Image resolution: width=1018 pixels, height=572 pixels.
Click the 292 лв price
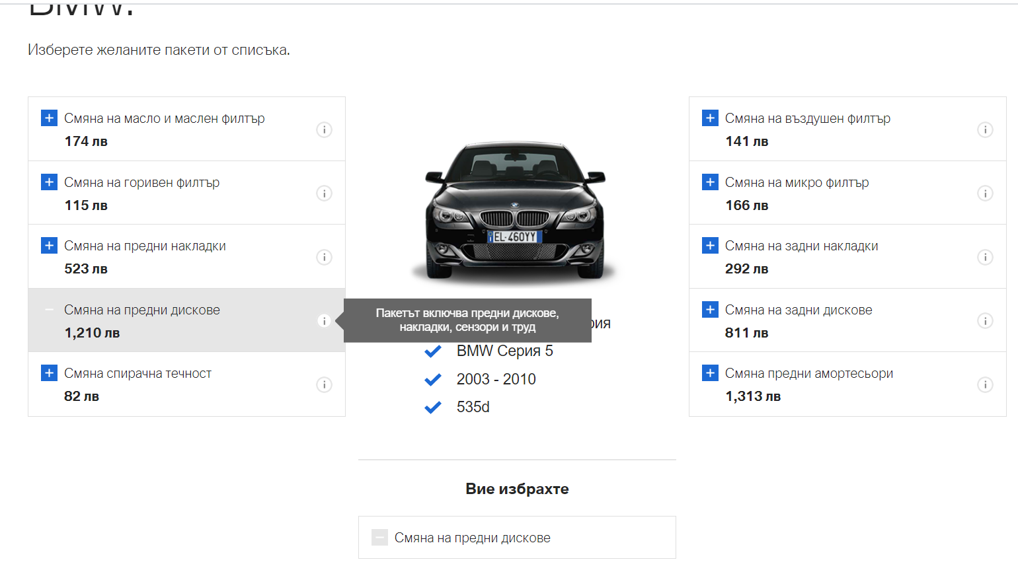coord(747,269)
